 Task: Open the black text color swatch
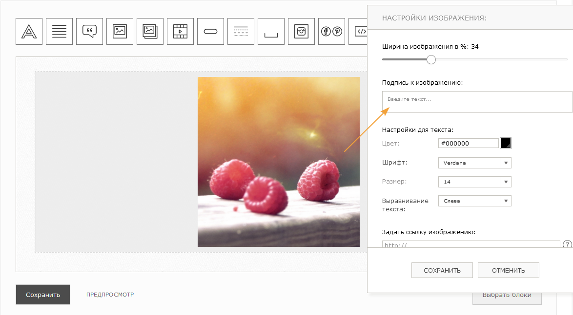tap(505, 143)
